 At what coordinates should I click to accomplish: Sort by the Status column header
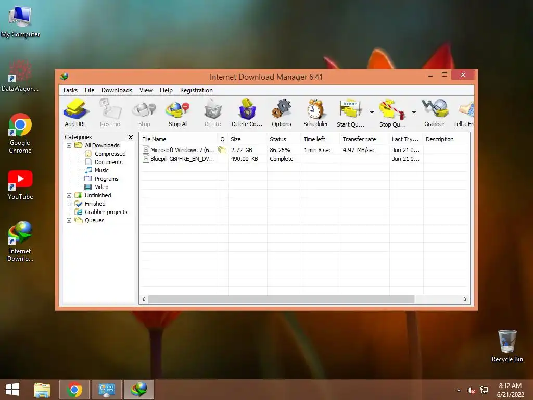tap(284, 139)
